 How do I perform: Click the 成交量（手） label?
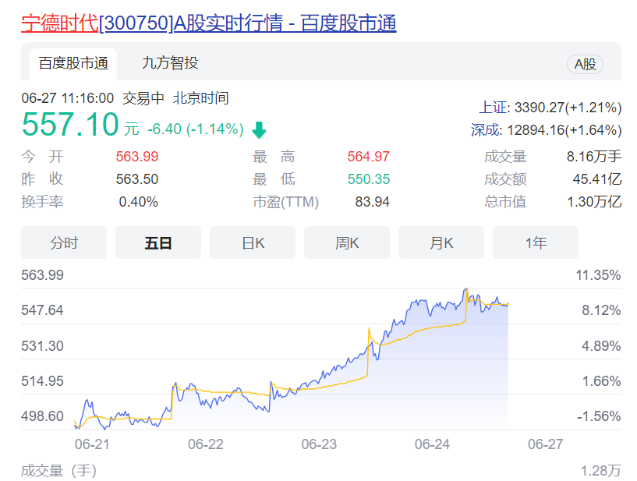click(x=59, y=471)
